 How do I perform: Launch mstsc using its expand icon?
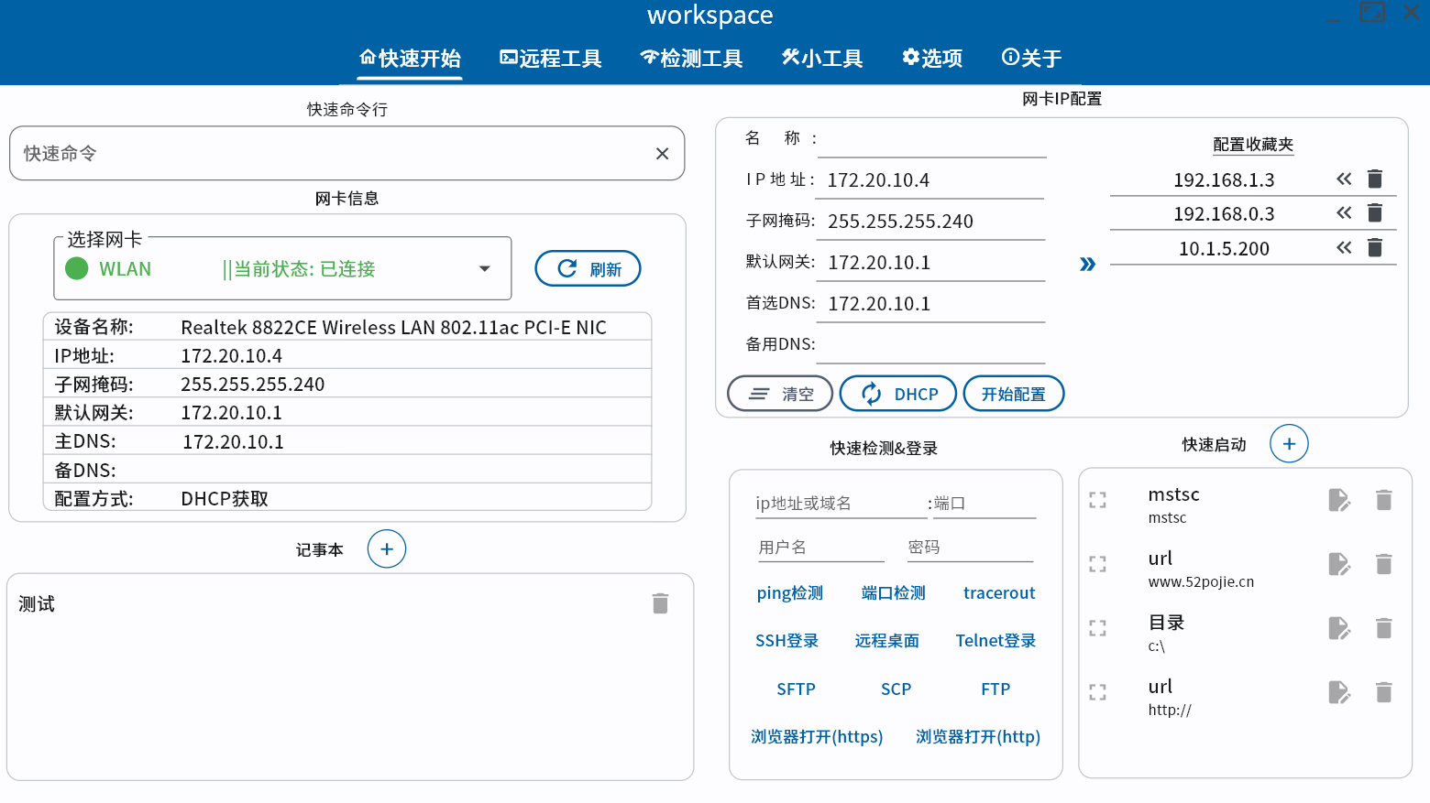click(1097, 500)
